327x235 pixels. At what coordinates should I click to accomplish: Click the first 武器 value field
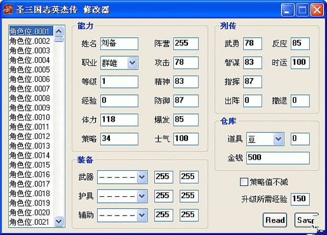[163, 177]
